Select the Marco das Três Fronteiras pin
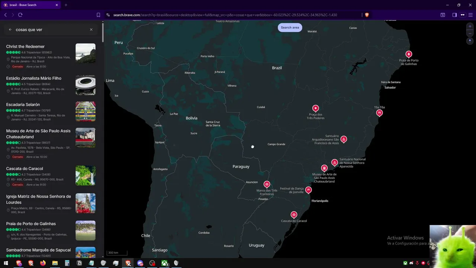Viewport: 476px width, 268px height. [267, 184]
